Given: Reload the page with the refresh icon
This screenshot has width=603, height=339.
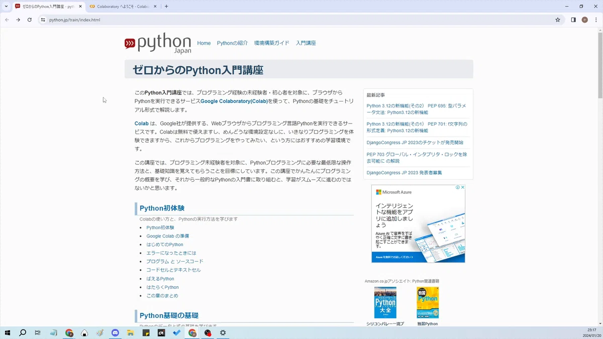Looking at the screenshot, I should [30, 20].
